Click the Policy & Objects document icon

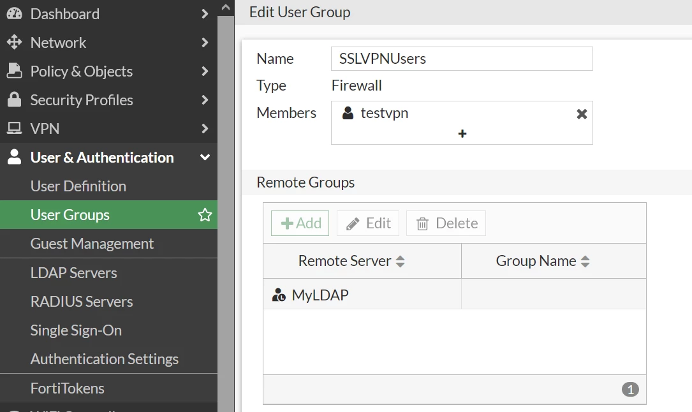(x=14, y=71)
